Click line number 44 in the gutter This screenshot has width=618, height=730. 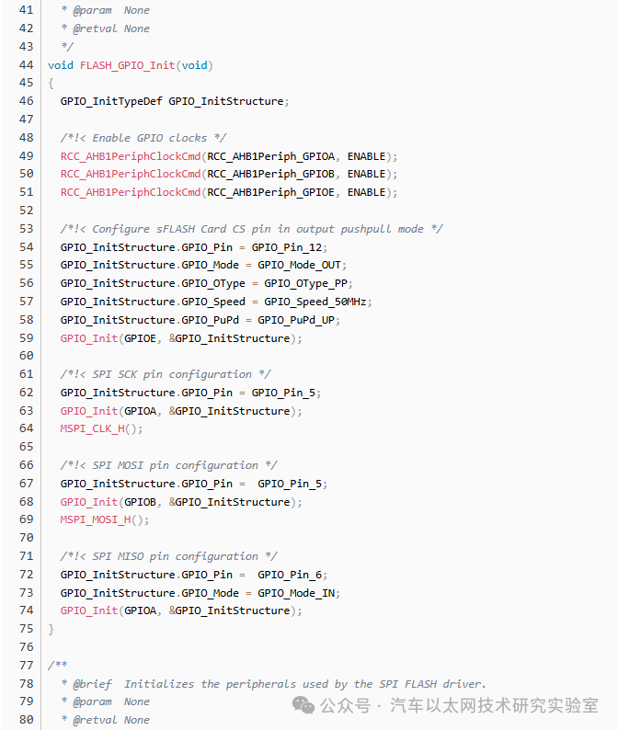click(x=27, y=64)
